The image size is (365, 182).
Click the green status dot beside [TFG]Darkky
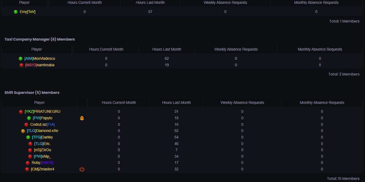(x=28, y=137)
